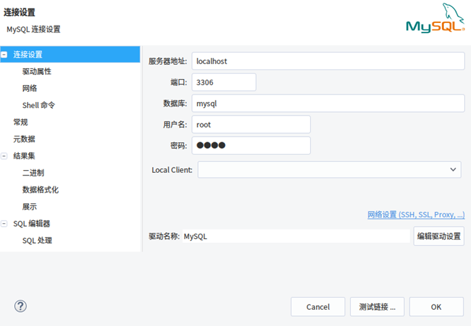Open the 数据格式化 page

click(x=41, y=190)
